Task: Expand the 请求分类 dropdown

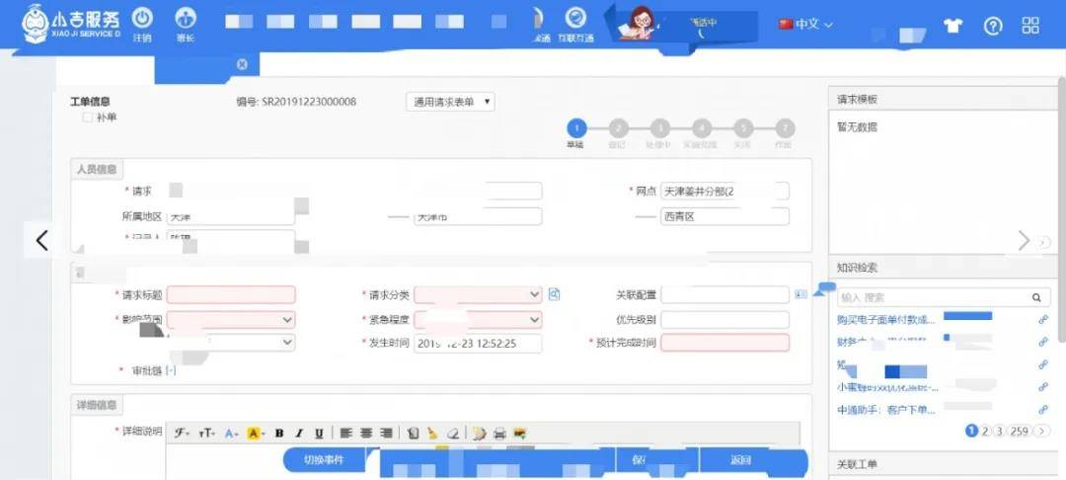Action: pos(478,294)
